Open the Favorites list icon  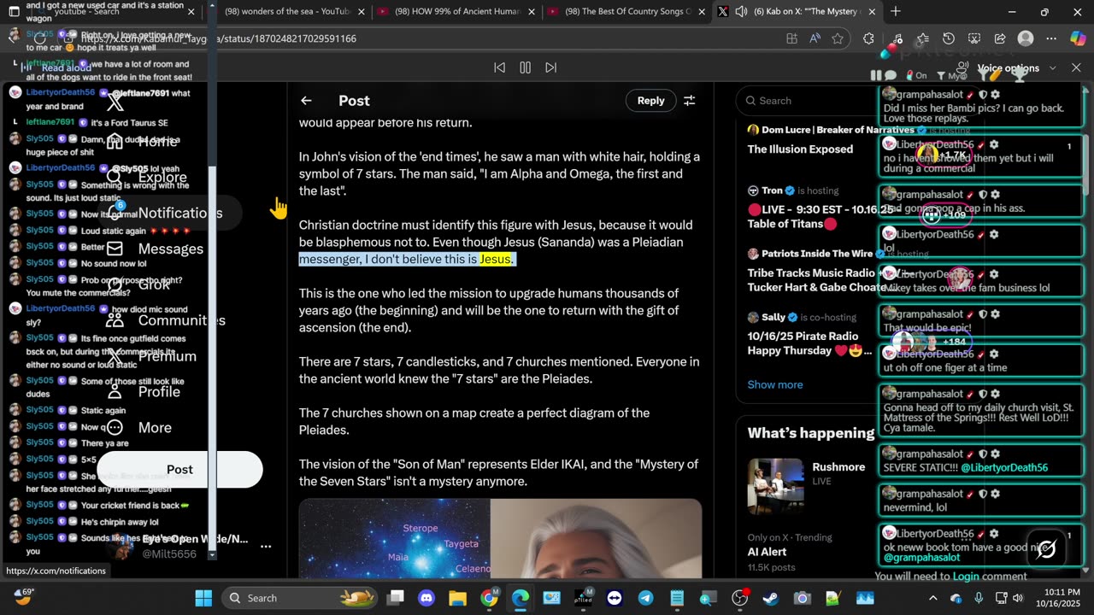(922, 38)
